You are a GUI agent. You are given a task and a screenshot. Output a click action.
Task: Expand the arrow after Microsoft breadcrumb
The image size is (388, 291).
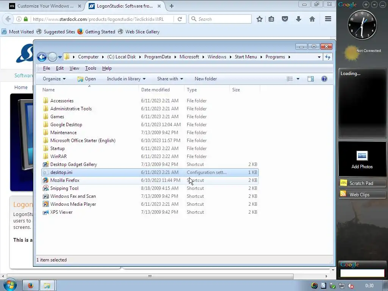pos(203,57)
